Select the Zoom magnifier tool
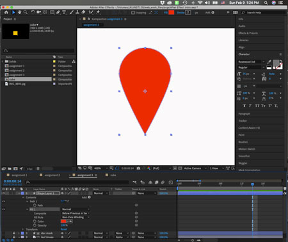The image size is (288, 242). [x=26, y=12]
